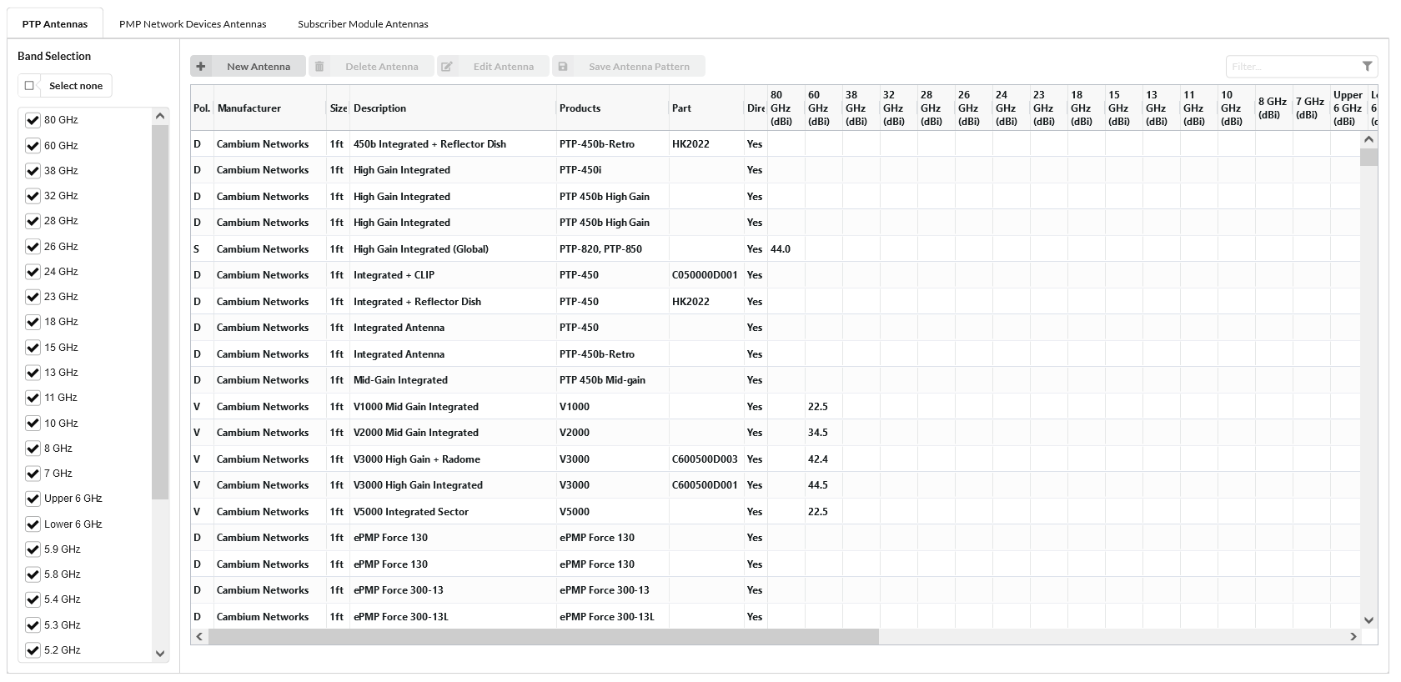
Task: Click the C600500D003 part cell
Action: point(706,459)
